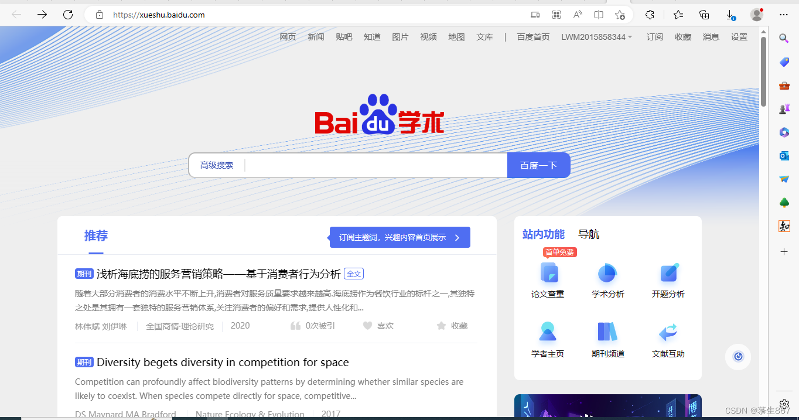Focus the Baidu Scholar search input box
This screenshot has width=799, height=420.
click(x=375, y=165)
